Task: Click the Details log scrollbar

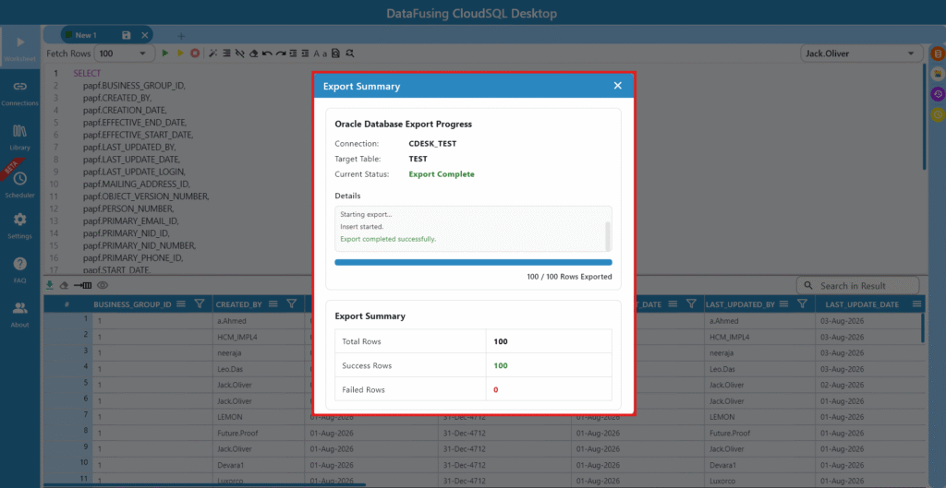Action: (x=608, y=235)
